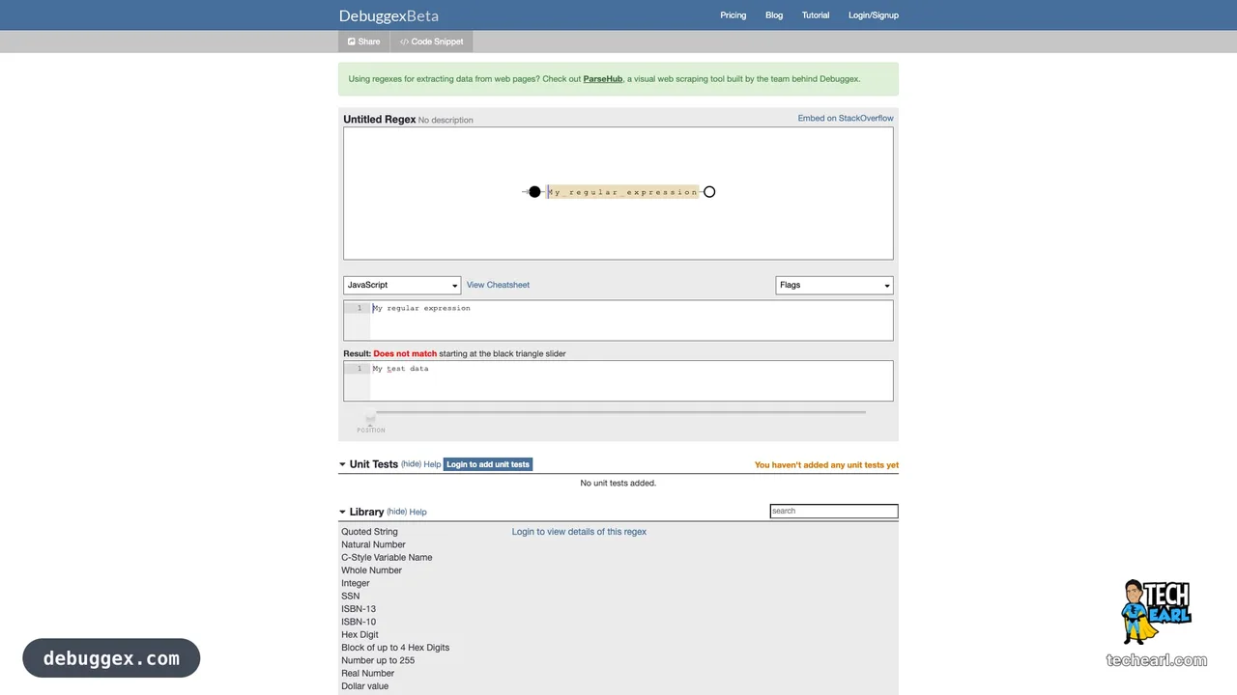Click the Untitled Regex title
Image resolution: width=1237 pixels, height=695 pixels.
click(380, 120)
